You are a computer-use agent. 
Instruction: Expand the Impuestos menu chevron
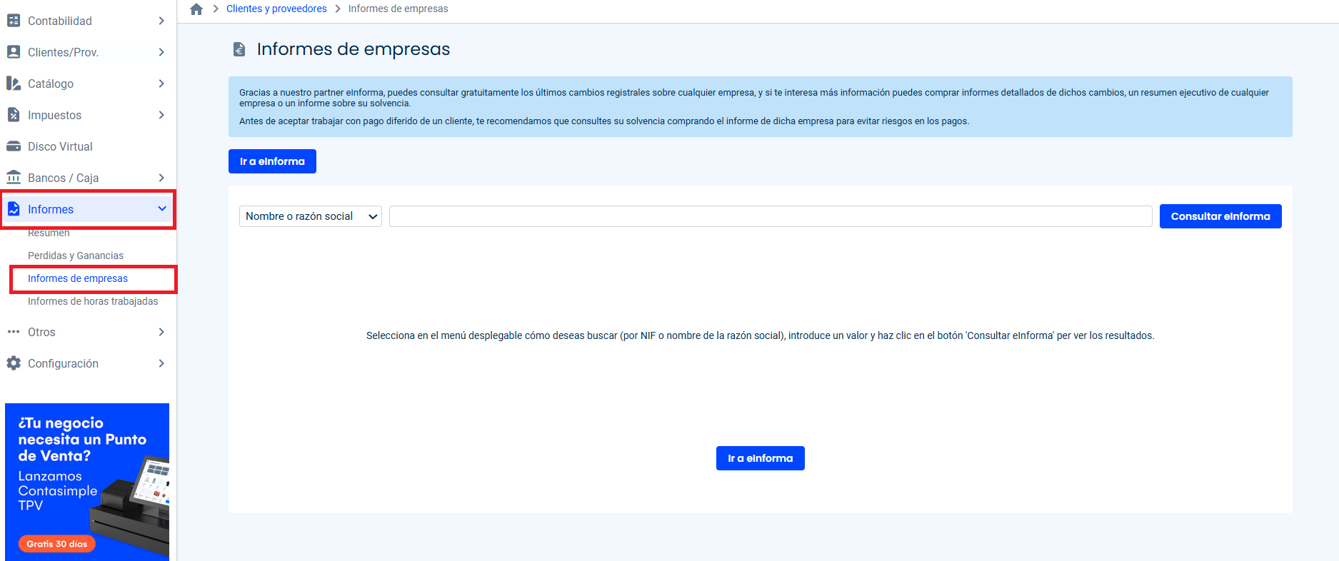tap(161, 115)
